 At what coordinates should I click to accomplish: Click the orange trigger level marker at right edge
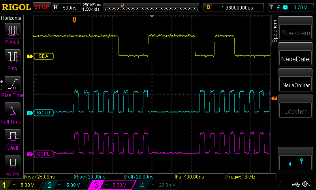point(274,98)
